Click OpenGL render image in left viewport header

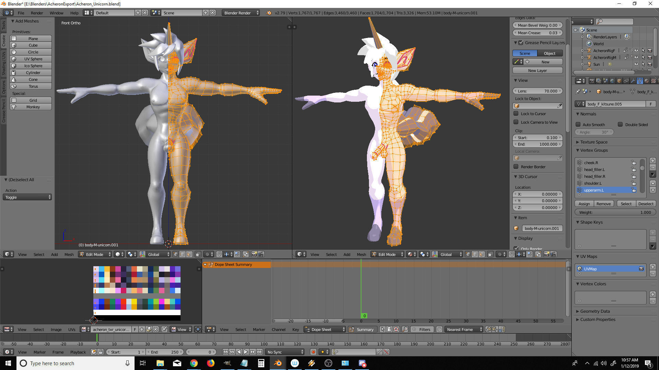pos(254,254)
